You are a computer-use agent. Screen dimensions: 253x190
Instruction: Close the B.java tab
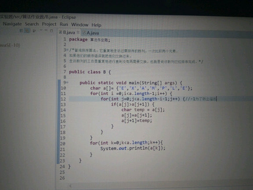78,32
